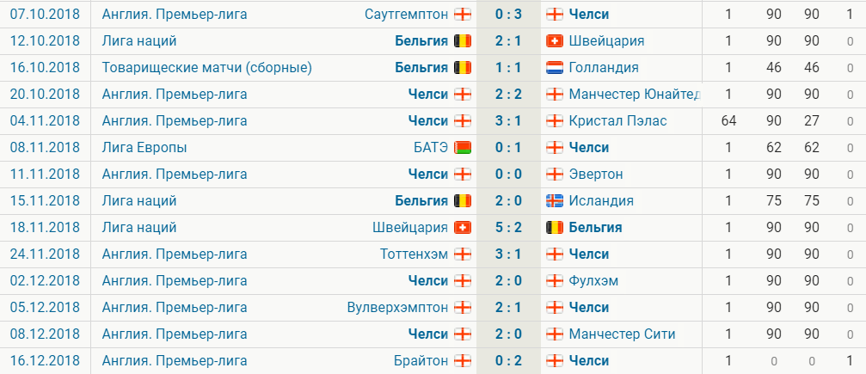The height and width of the screenshot is (374, 866).
Task: Click Iceland flag next to Исландия
Action: 554,200
